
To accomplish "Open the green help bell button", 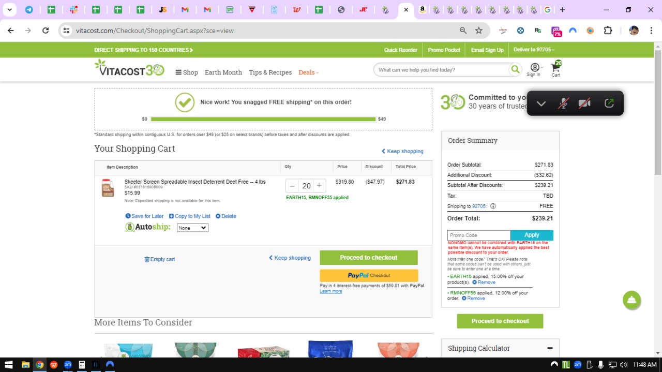I will (631, 300).
